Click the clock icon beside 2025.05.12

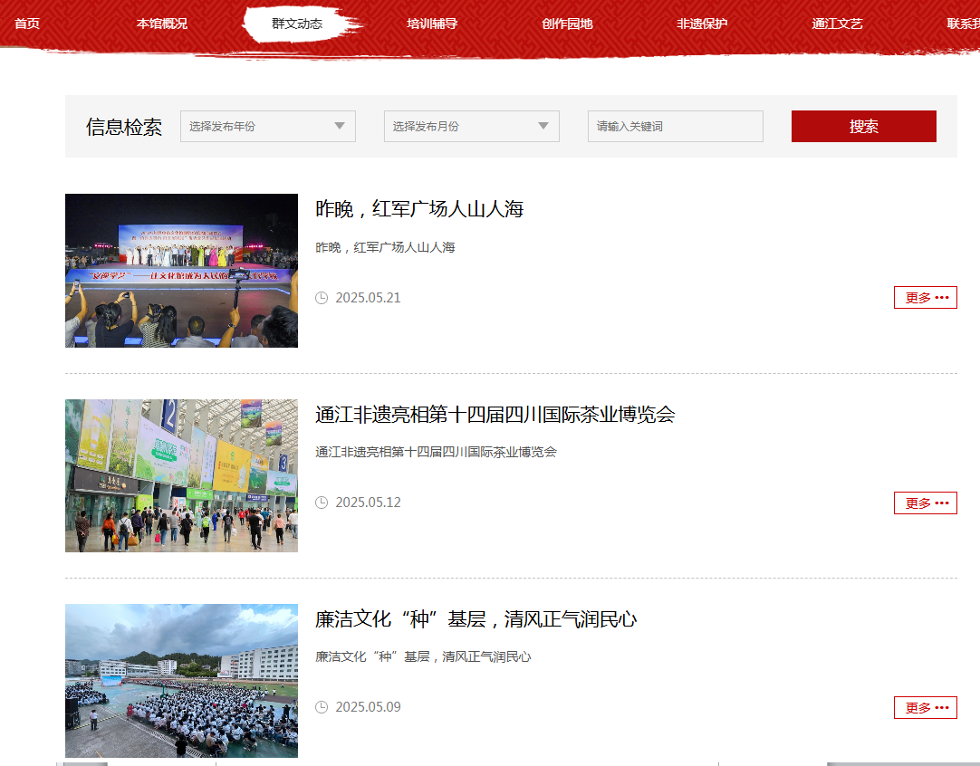point(322,503)
